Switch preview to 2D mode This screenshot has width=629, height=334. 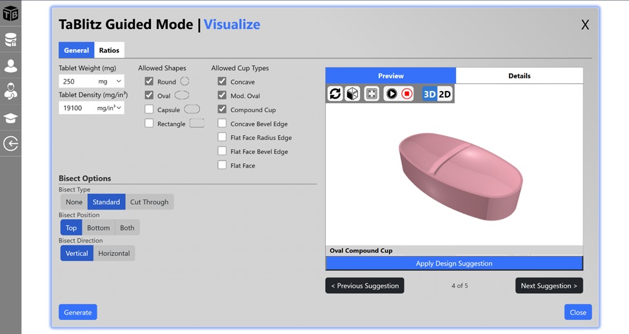point(445,94)
